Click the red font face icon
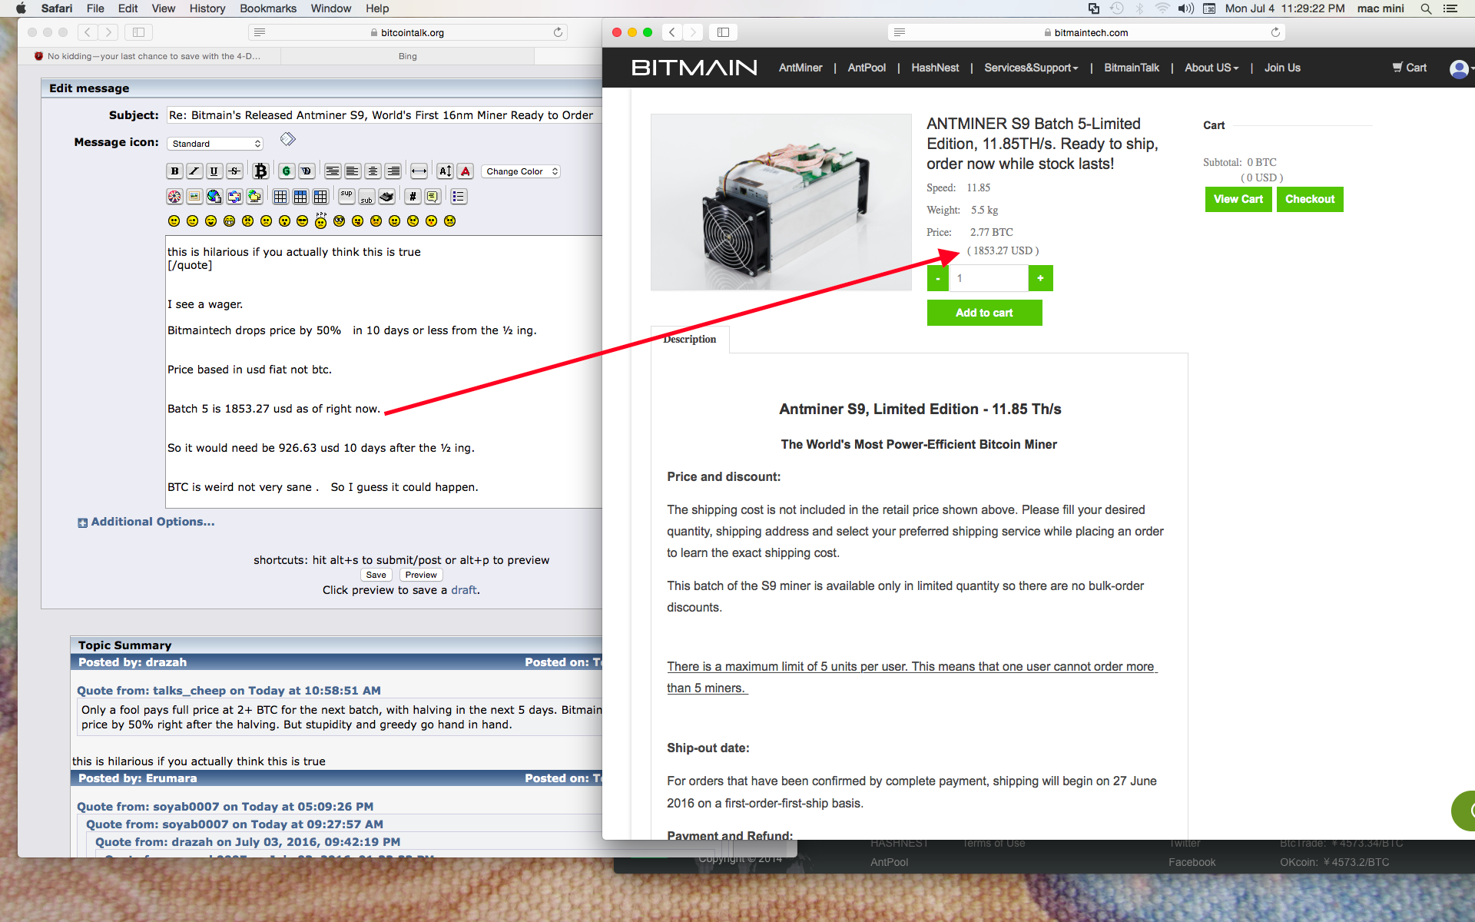 465,171
